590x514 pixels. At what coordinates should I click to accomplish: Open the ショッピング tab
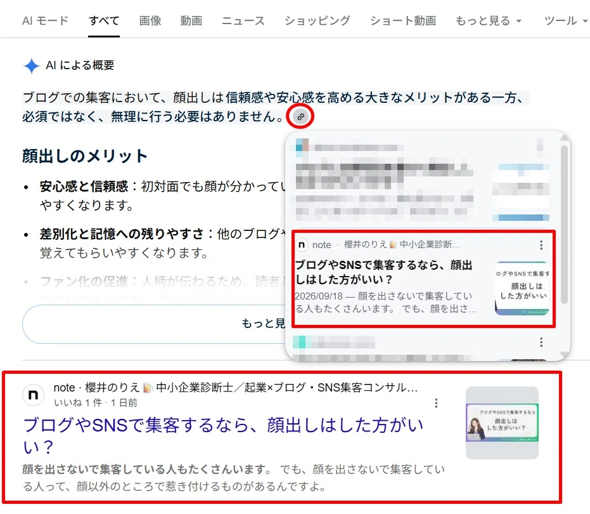317,20
